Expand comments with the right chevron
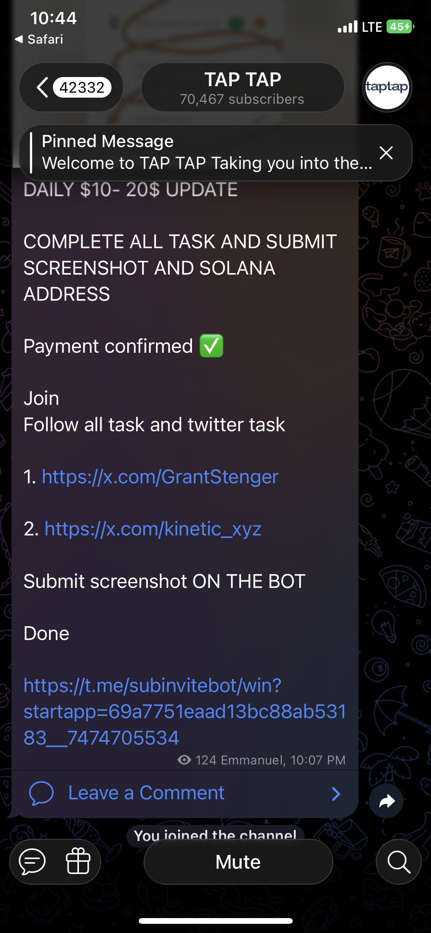 [336, 794]
